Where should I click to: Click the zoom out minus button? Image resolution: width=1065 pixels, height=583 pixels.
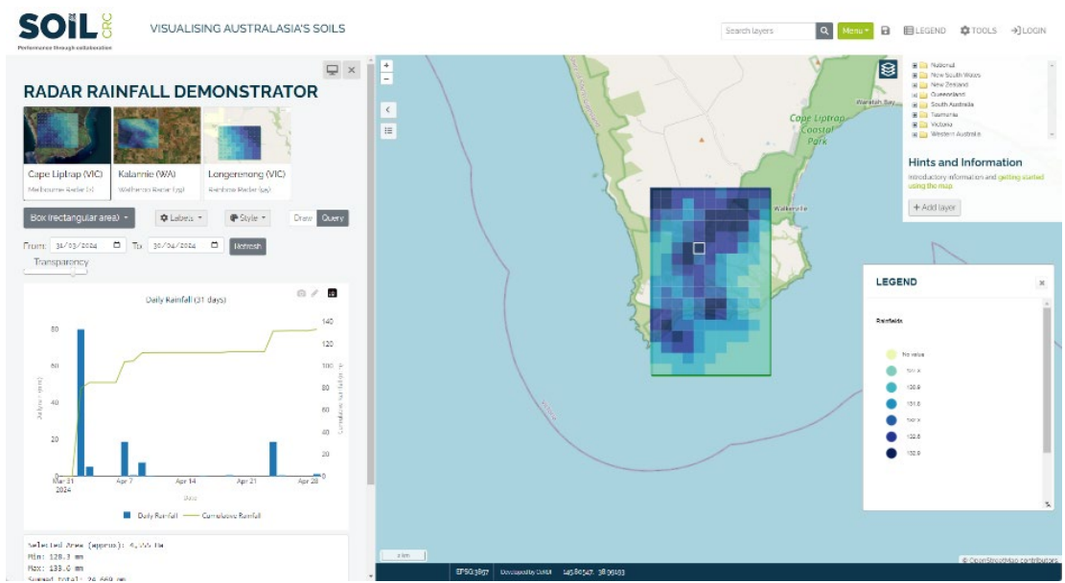click(386, 78)
